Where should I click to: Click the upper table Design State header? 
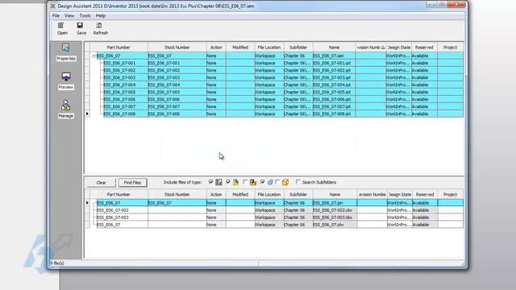399,48
